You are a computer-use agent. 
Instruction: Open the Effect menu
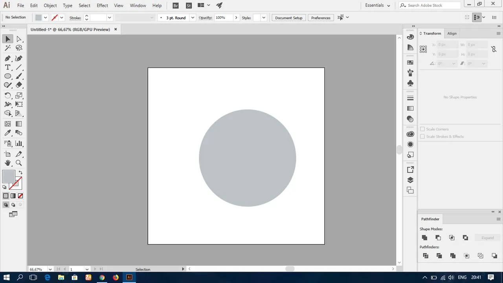tap(102, 6)
